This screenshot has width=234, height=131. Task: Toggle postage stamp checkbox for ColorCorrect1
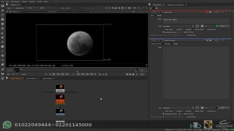(x=163, y=114)
